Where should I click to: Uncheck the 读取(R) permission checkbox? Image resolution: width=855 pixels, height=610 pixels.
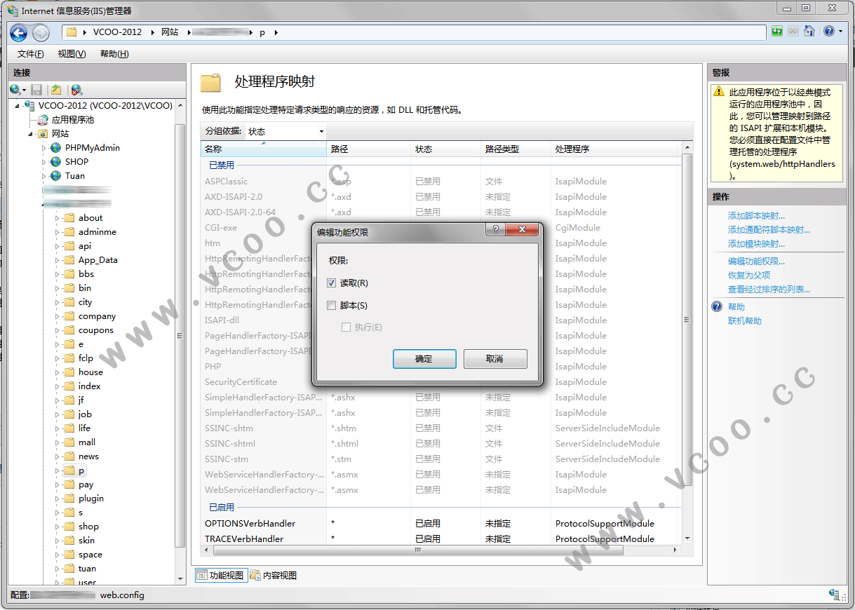point(332,283)
